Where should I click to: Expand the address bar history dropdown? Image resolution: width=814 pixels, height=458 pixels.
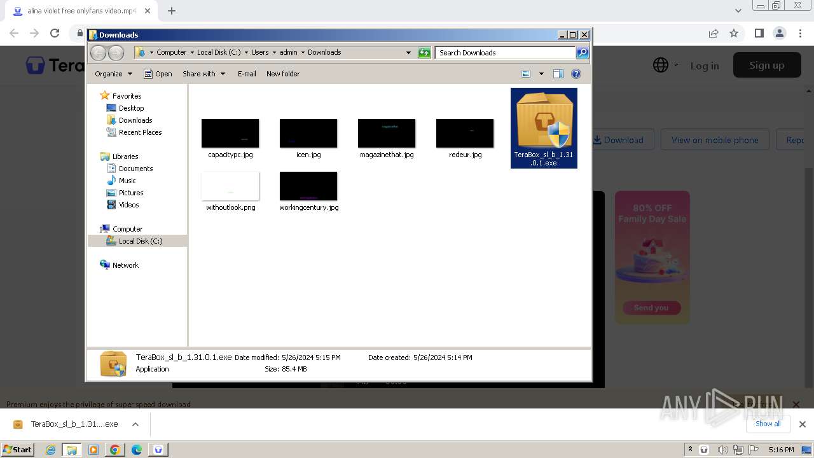coord(408,53)
